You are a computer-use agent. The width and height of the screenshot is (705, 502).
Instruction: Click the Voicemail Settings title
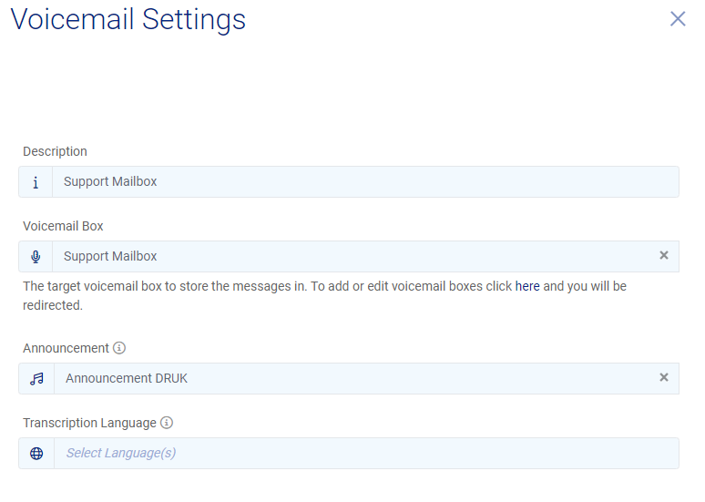128,20
